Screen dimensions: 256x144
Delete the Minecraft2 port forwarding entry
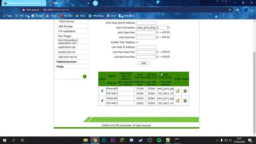tap(185, 91)
